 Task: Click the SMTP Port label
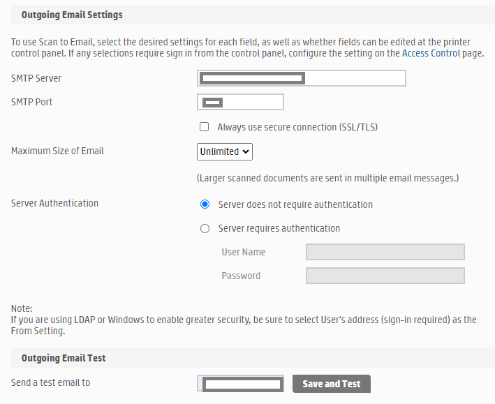pos(31,102)
